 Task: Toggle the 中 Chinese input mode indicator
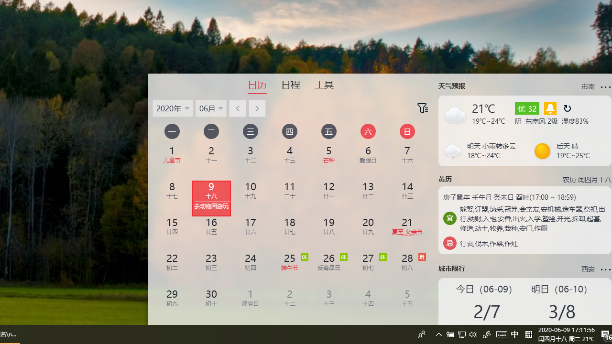pos(515,334)
